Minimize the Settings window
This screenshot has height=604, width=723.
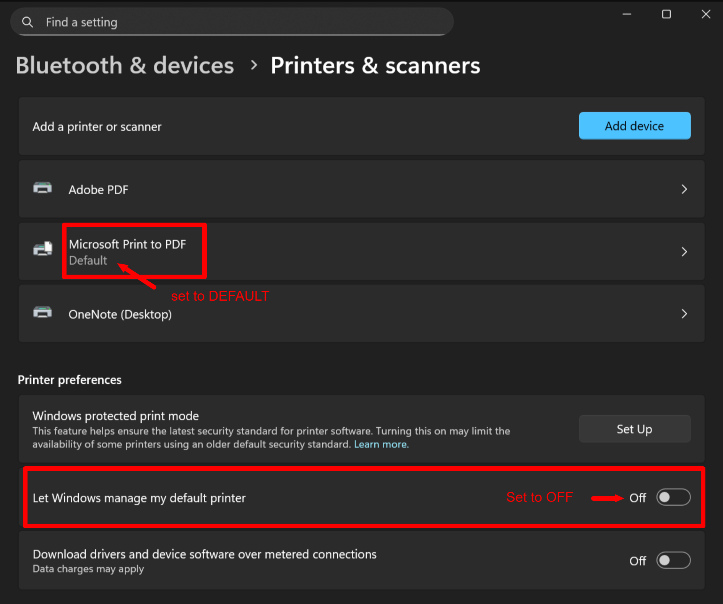click(x=627, y=15)
